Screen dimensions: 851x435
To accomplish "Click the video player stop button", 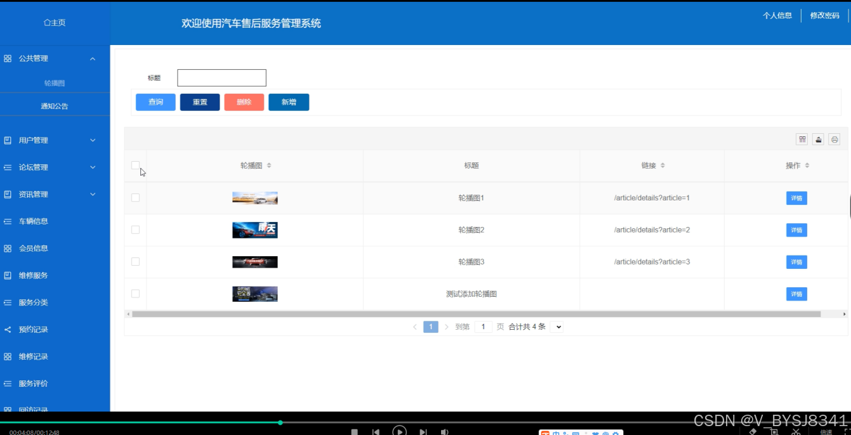I will [355, 432].
